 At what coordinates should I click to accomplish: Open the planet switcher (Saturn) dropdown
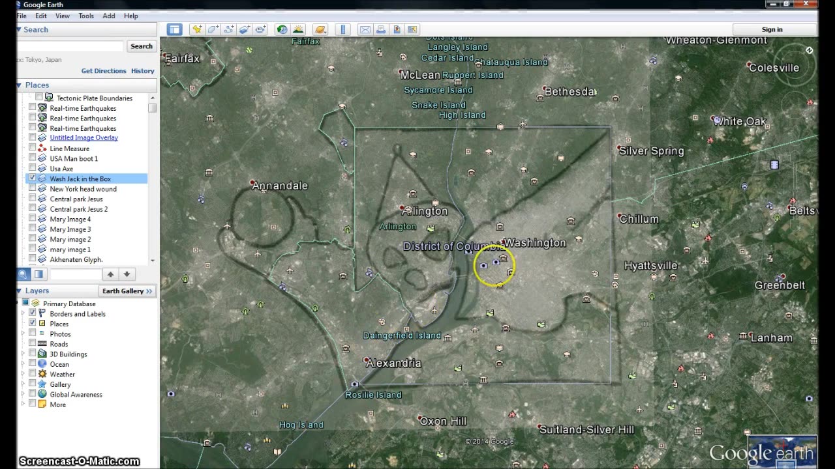[x=320, y=29]
